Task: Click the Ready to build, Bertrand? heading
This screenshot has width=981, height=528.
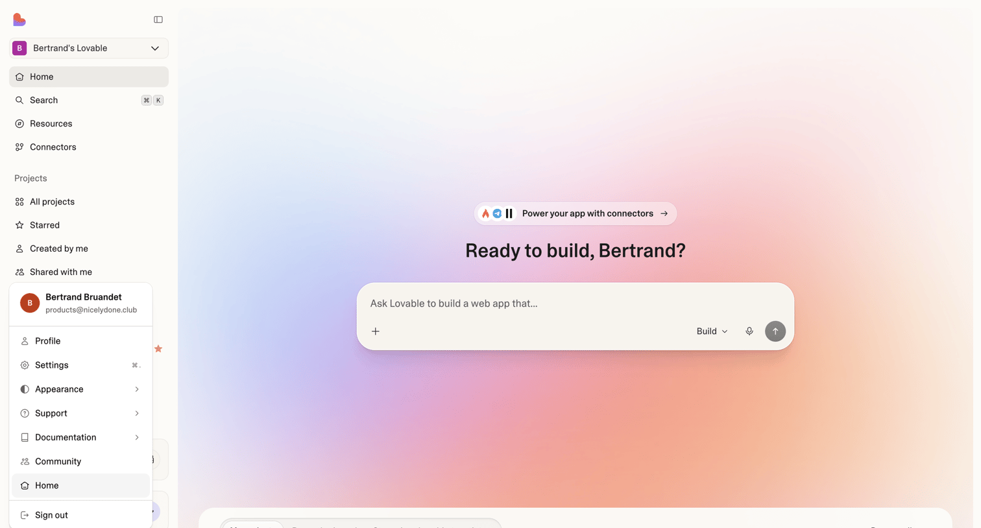Action: point(575,250)
